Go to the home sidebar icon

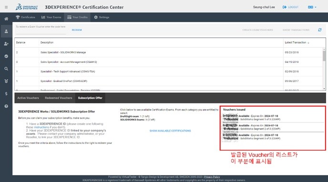(6, 19)
